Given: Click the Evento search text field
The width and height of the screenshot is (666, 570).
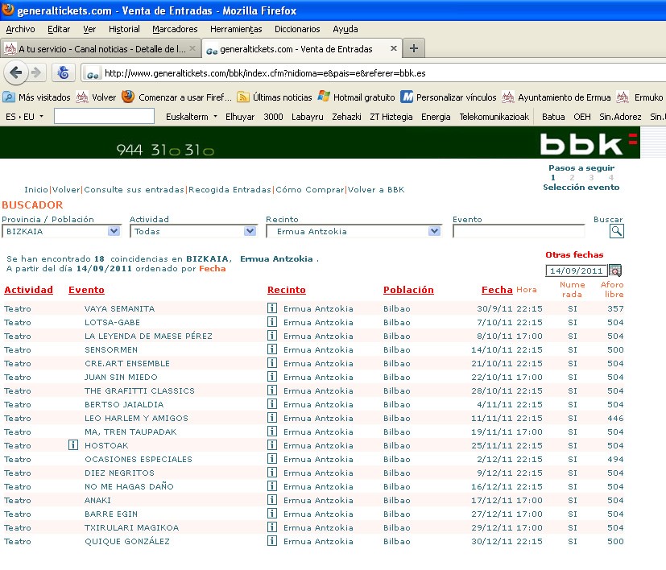Looking at the screenshot, I should [518, 231].
